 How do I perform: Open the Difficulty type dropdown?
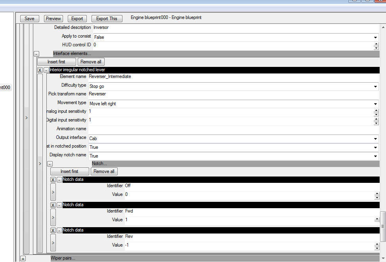coord(375,86)
